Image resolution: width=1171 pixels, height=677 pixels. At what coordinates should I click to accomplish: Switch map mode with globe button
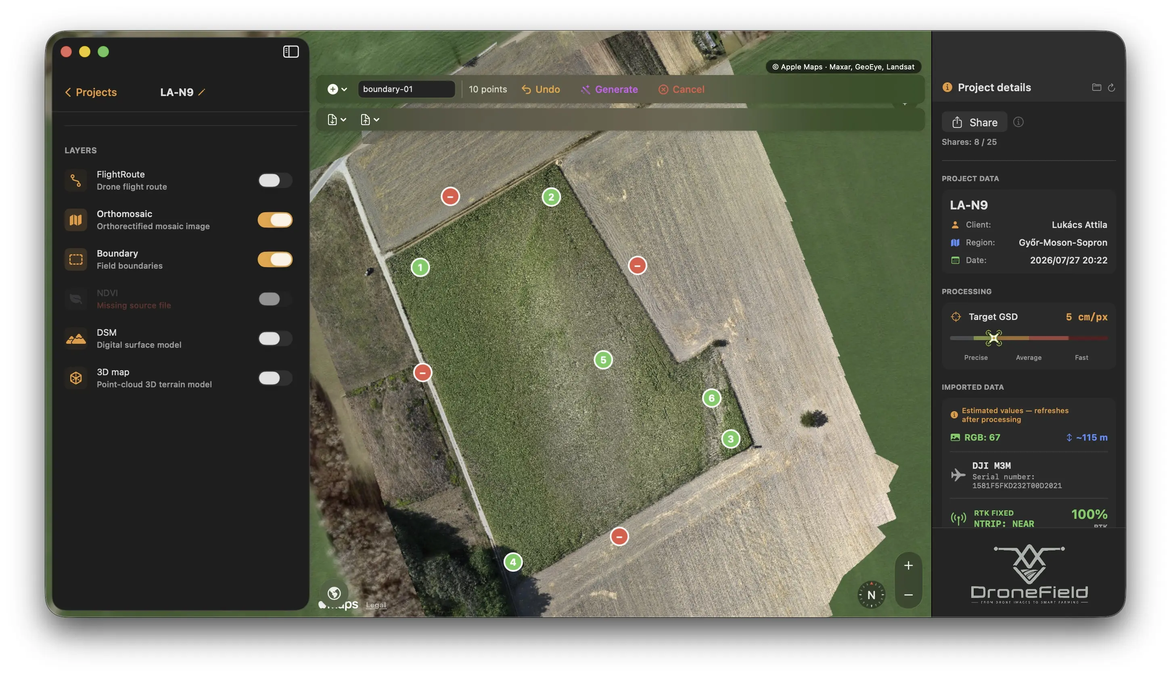click(x=334, y=593)
